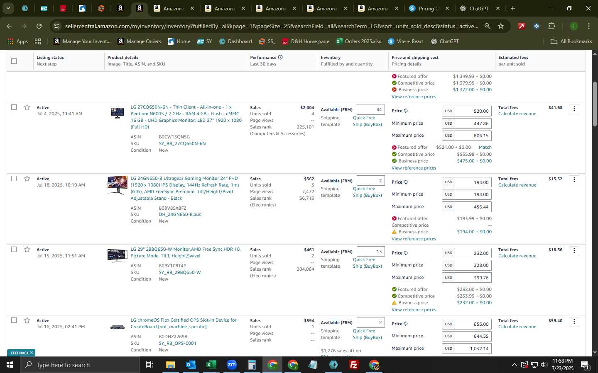Open the tab search dropdown arrow
The width and height of the screenshot is (598, 373).
(x=8, y=8)
